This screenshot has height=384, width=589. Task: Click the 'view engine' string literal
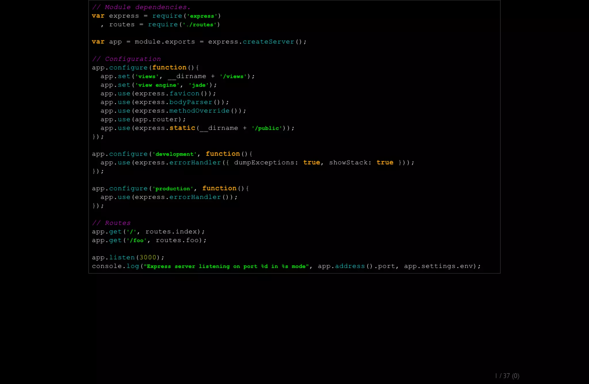157,85
